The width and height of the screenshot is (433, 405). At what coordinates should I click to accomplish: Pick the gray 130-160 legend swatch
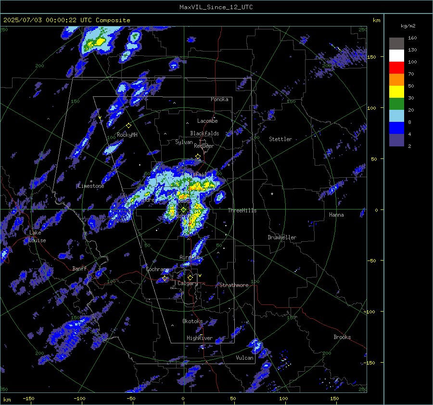tap(396, 43)
